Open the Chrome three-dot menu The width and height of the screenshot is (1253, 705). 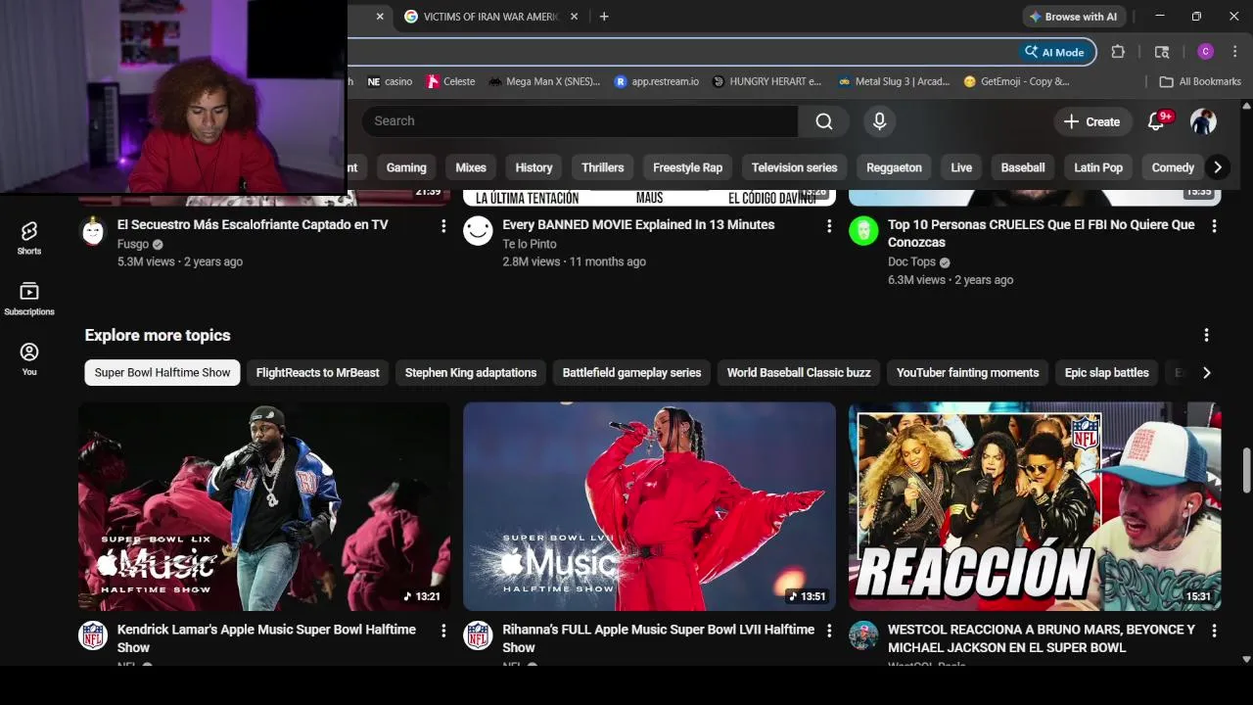point(1236,52)
